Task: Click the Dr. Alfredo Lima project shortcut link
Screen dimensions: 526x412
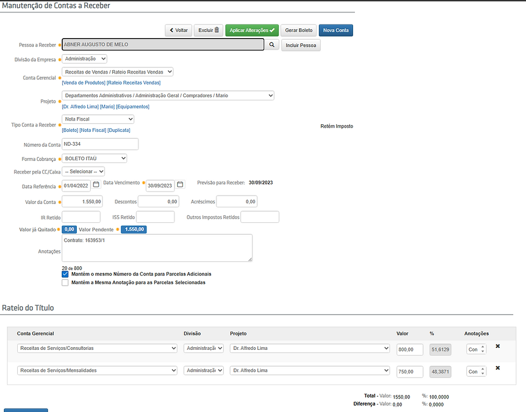Action: tap(80, 107)
